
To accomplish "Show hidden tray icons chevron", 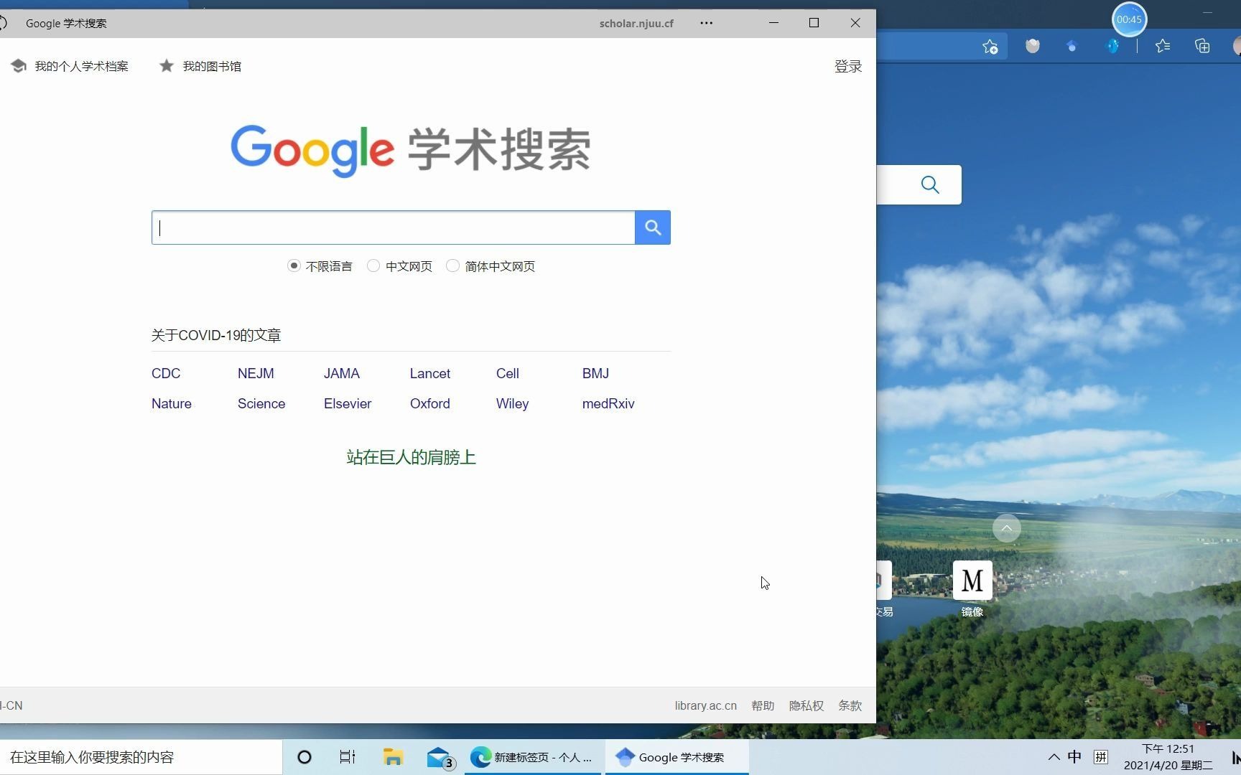I will (x=1054, y=757).
